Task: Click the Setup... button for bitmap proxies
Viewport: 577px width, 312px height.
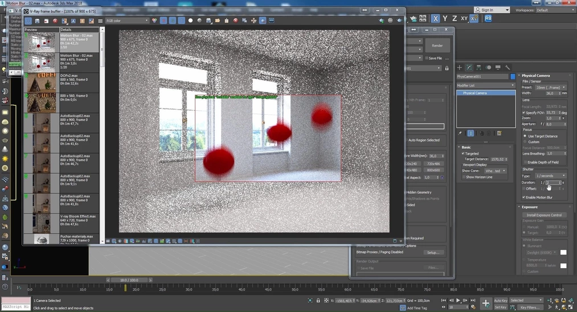Action: point(433,252)
